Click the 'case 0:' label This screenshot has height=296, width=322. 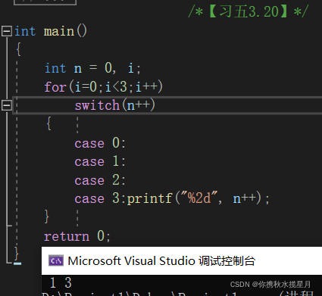click(100, 143)
